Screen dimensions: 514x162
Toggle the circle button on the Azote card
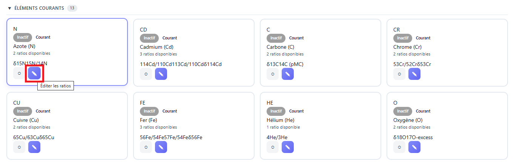pyautogui.click(x=19, y=73)
